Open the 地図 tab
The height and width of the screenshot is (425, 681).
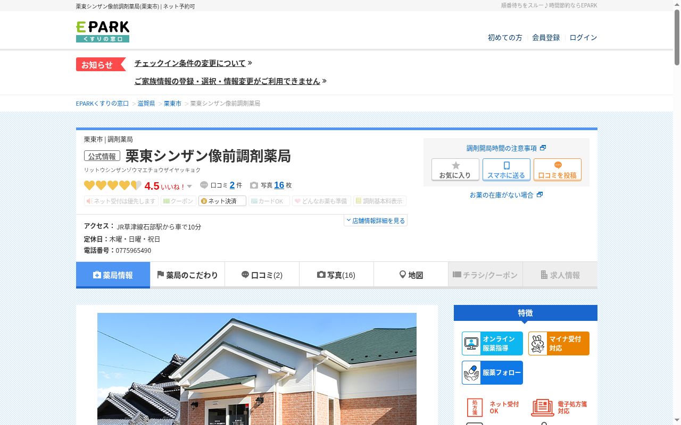[x=411, y=275]
